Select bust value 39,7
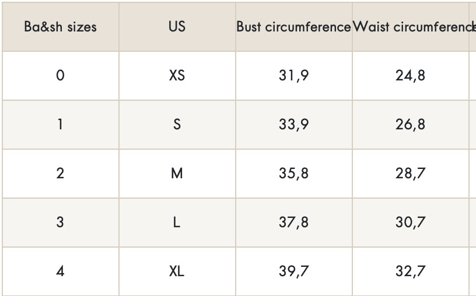The height and width of the screenshot is (296, 476). pos(293,272)
